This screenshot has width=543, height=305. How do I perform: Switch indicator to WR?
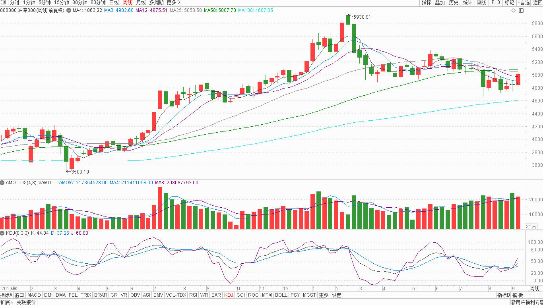204,295
